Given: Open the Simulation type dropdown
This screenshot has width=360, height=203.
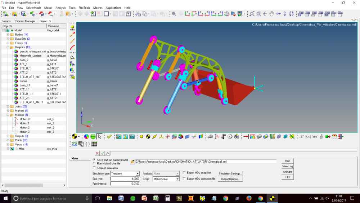Looking at the screenshot, I should (138, 174).
